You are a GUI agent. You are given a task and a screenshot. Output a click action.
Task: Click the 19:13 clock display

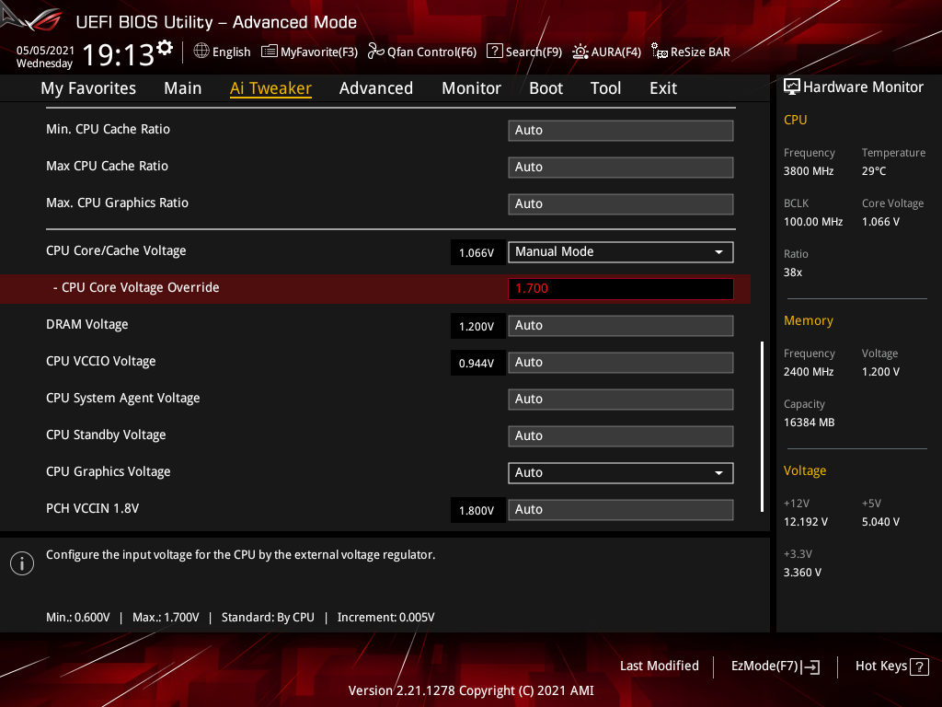[119, 54]
